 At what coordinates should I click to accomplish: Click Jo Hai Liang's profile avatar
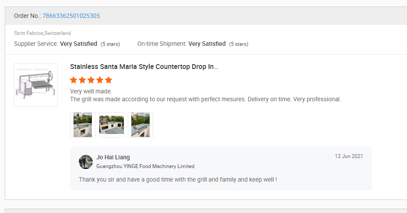[86, 161]
